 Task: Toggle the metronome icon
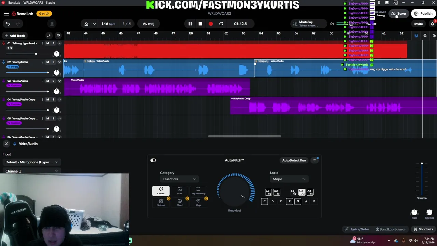(x=86, y=24)
